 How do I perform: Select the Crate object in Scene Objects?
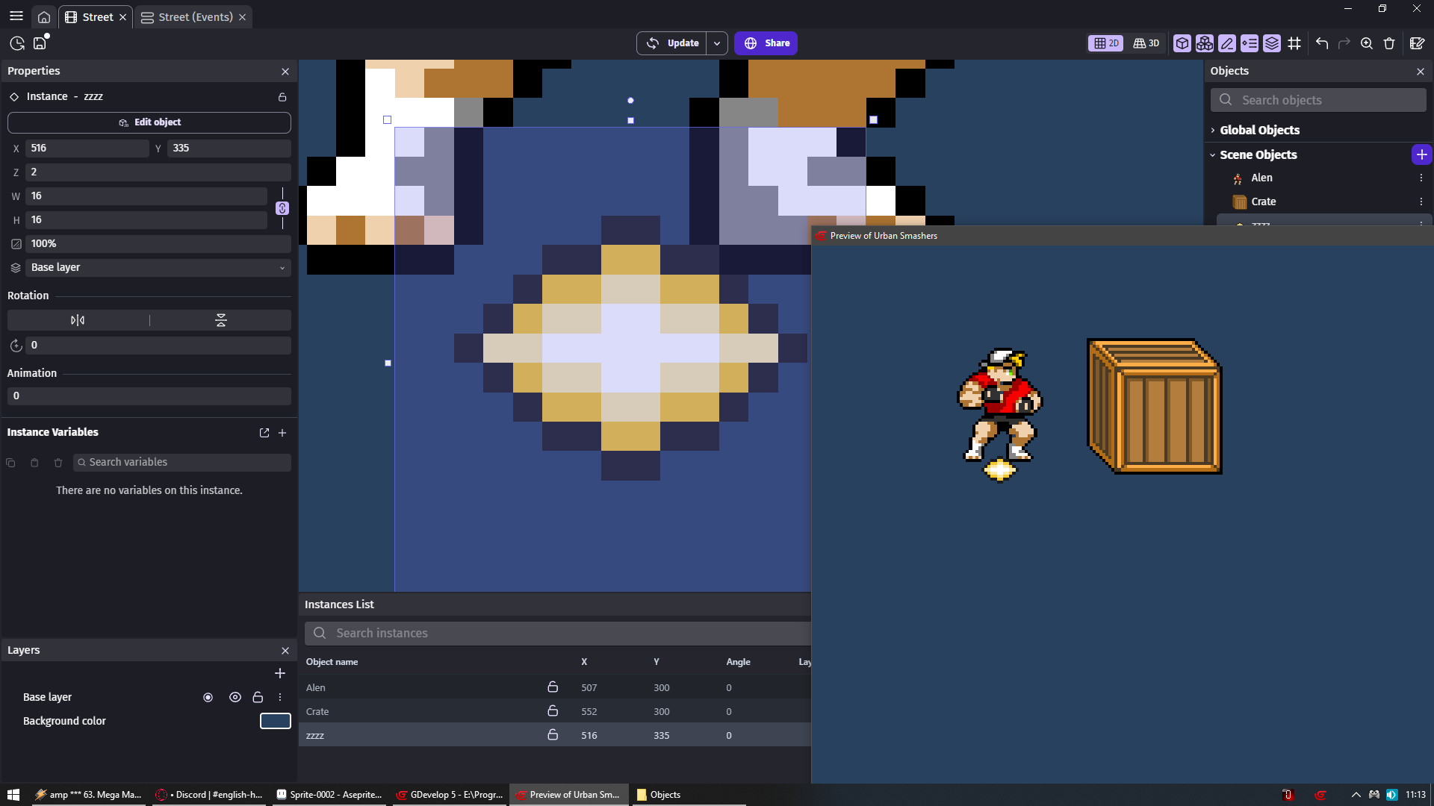pyautogui.click(x=1263, y=201)
